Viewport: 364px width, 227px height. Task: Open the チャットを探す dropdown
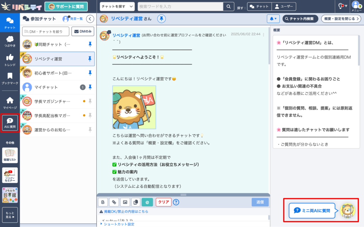[x=117, y=6]
